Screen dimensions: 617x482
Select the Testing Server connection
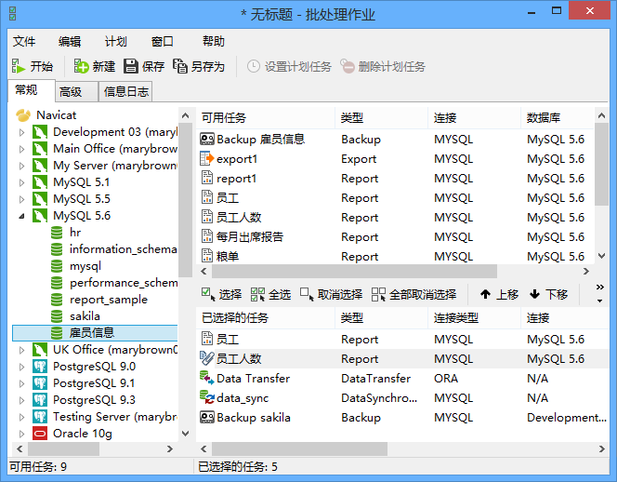click(115, 417)
